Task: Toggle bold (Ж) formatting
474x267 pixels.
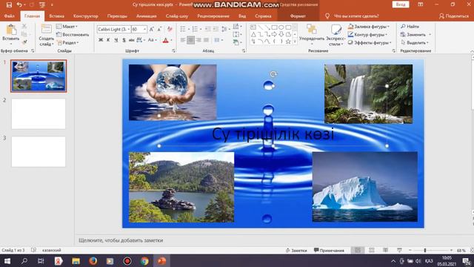Action: (101, 40)
